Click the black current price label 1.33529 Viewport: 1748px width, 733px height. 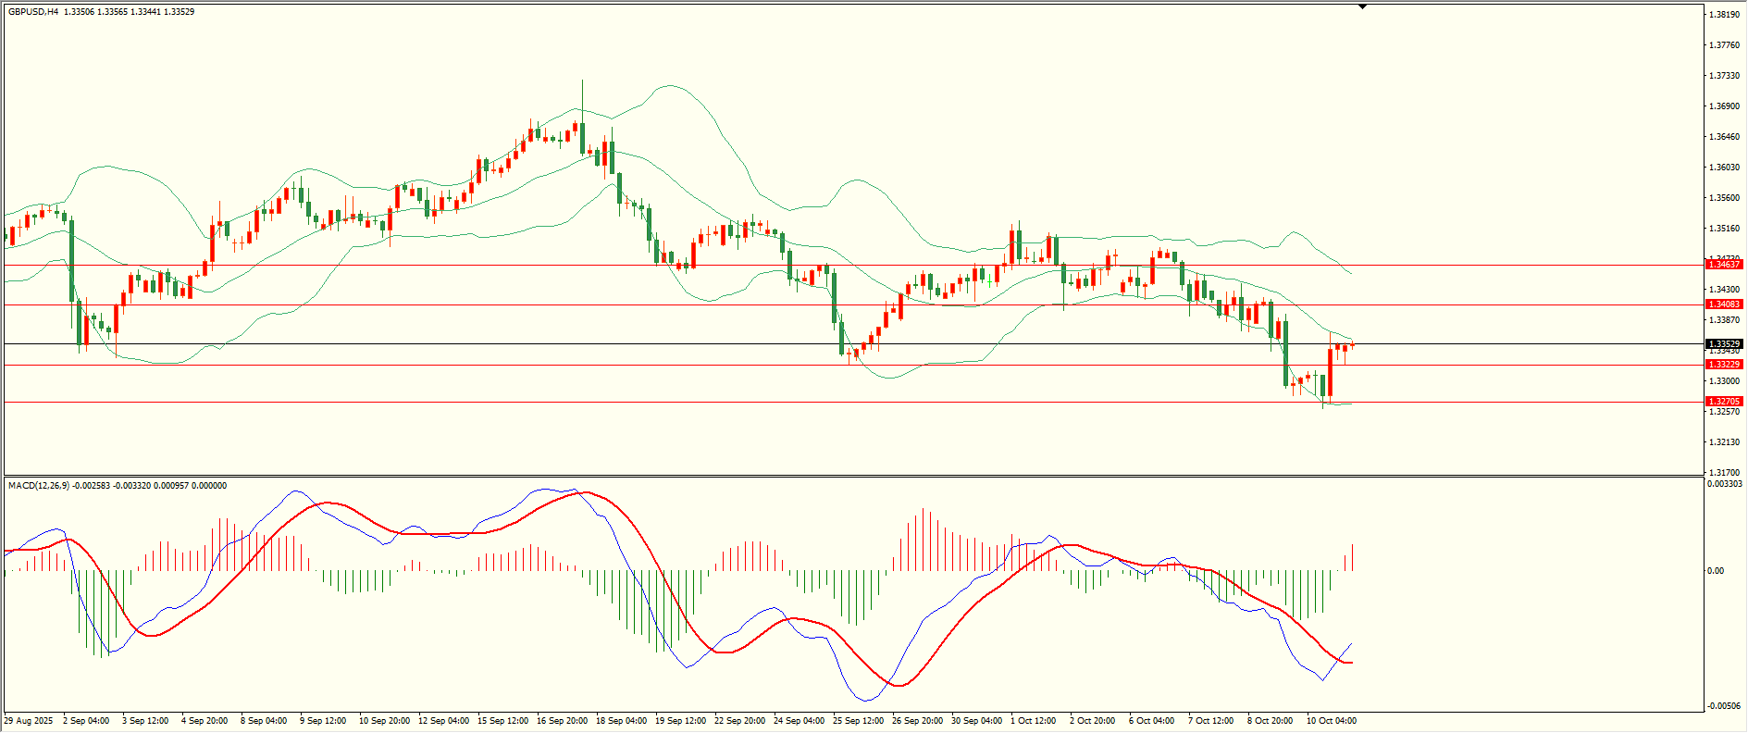coord(1724,344)
